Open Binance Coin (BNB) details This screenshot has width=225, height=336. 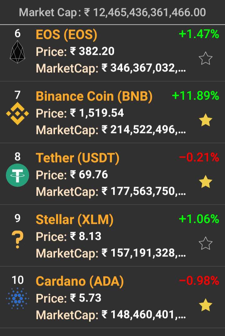pos(94,96)
